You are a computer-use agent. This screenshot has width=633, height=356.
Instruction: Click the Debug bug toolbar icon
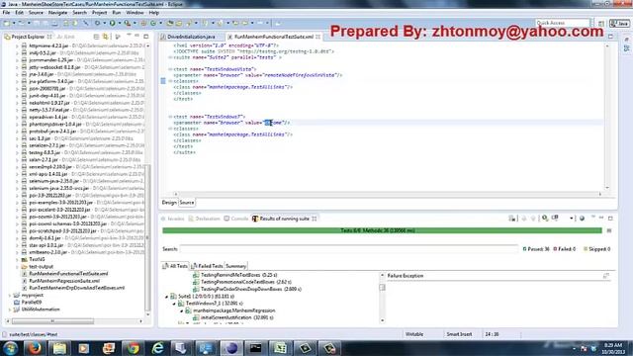tap(97, 24)
